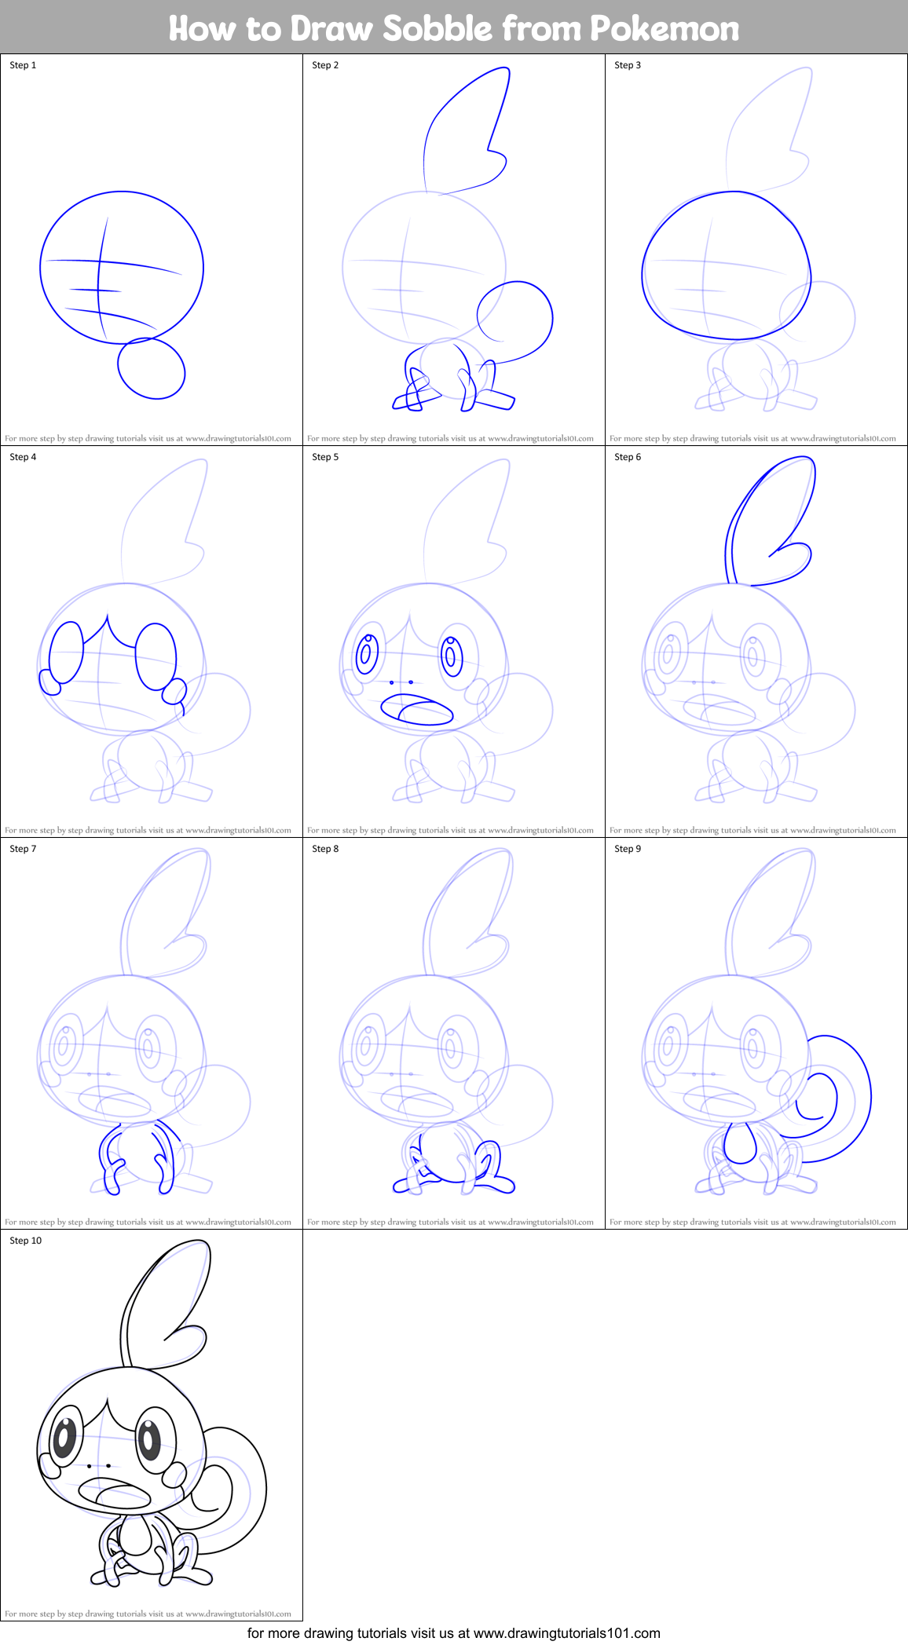Image resolution: width=908 pixels, height=1645 pixels.
Task: Click the 'Step 3' label
Action: pos(628,65)
